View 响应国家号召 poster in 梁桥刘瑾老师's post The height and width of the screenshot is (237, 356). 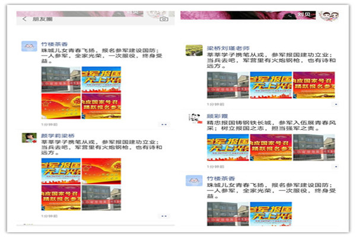click(x=313, y=85)
